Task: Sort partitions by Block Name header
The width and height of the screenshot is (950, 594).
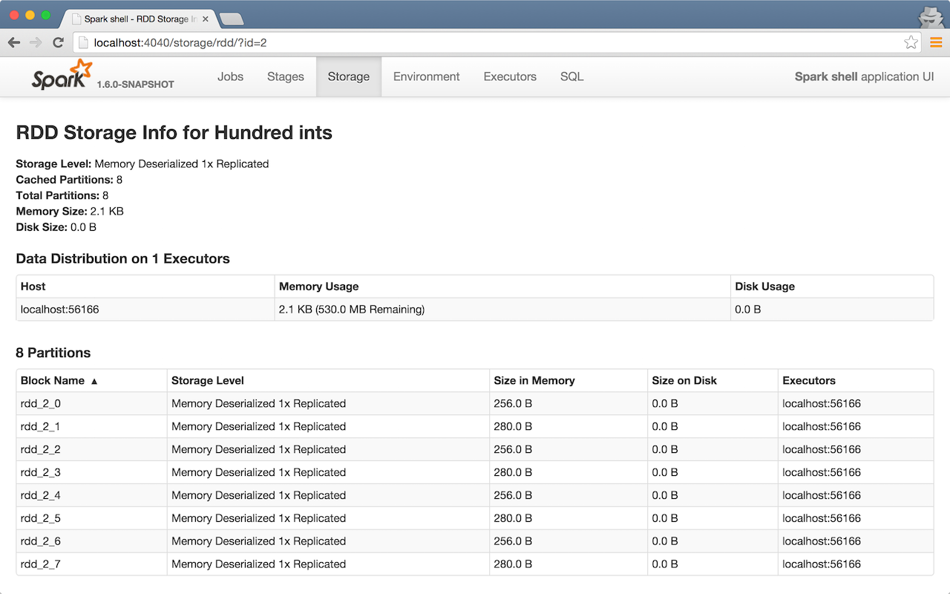Action: point(53,380)
